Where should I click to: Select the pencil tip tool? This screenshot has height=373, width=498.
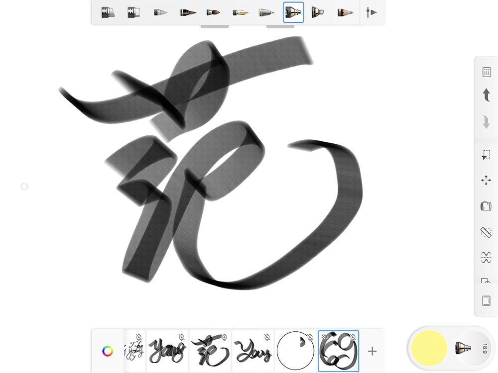pyautogui.click(x=344, y=12)
